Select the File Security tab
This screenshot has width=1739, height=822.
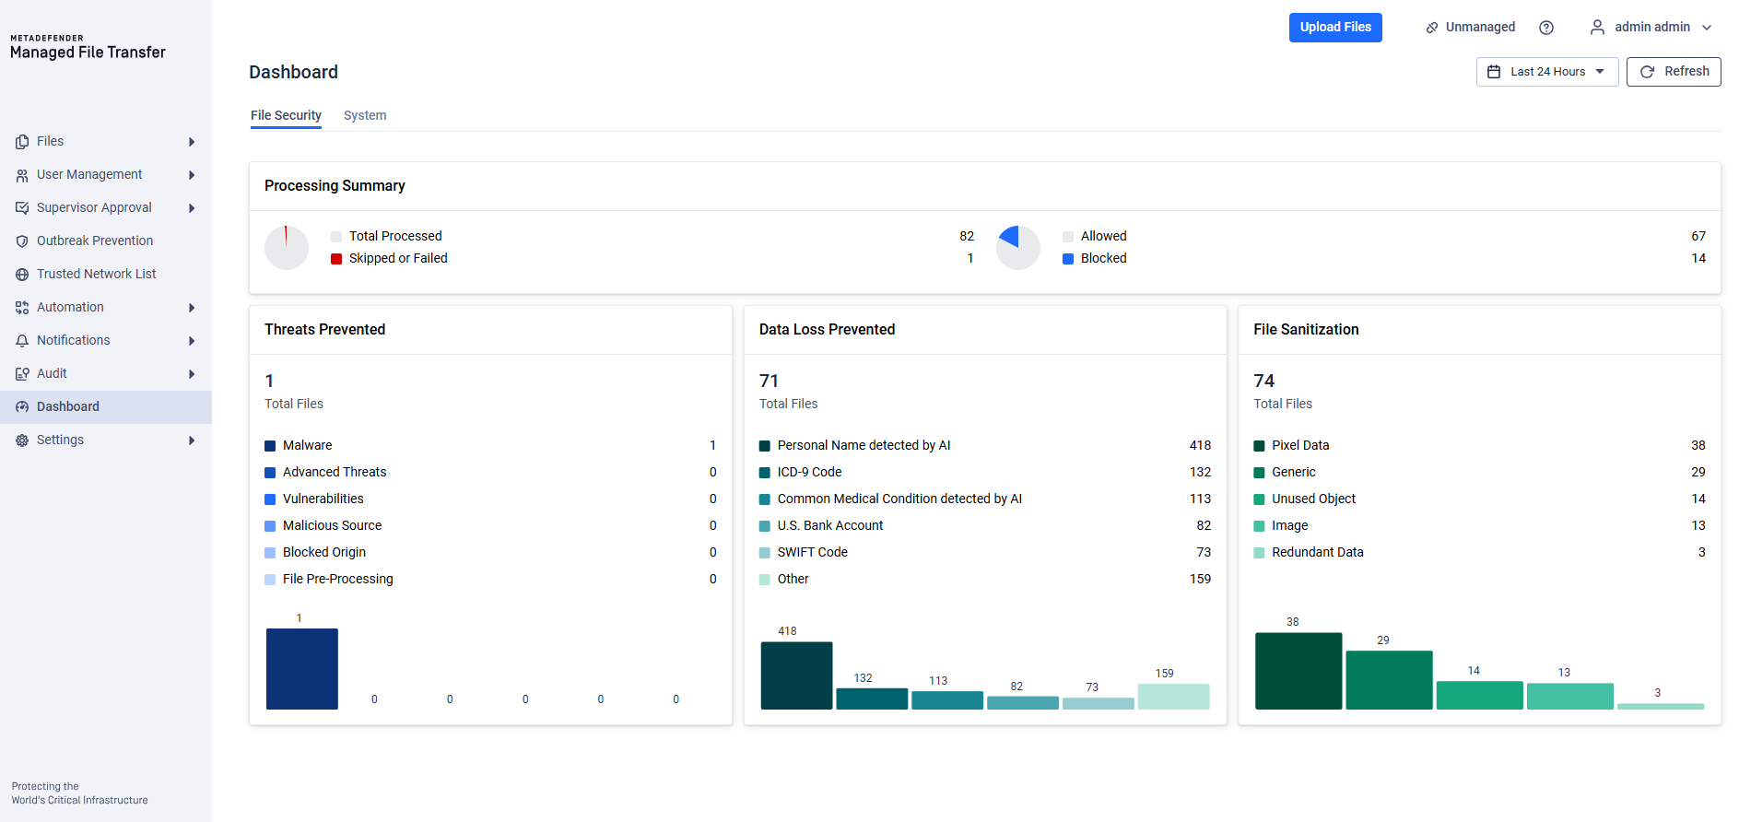tap(286, 115)
